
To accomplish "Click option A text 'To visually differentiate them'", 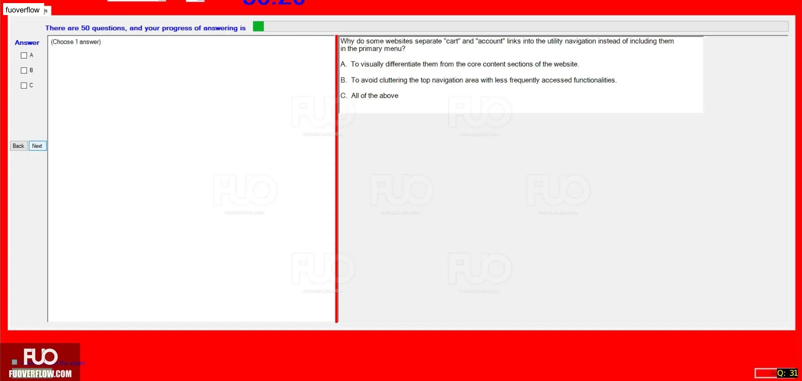I will tap(465, 64).
